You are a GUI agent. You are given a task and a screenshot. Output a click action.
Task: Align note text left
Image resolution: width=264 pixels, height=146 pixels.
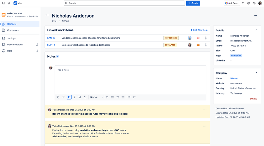click(x=107, y=97)
